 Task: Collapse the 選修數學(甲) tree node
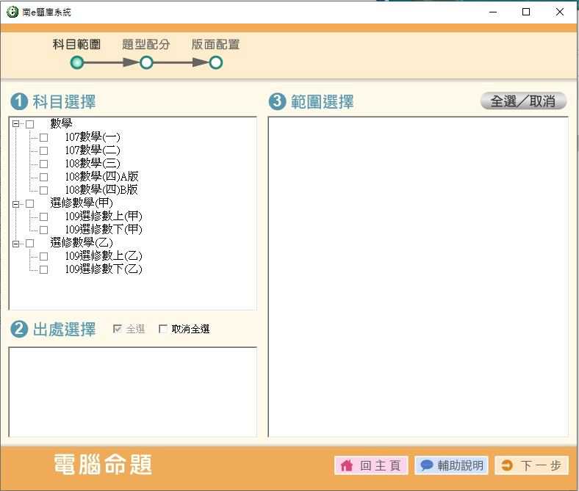click(x=16, y=203)
